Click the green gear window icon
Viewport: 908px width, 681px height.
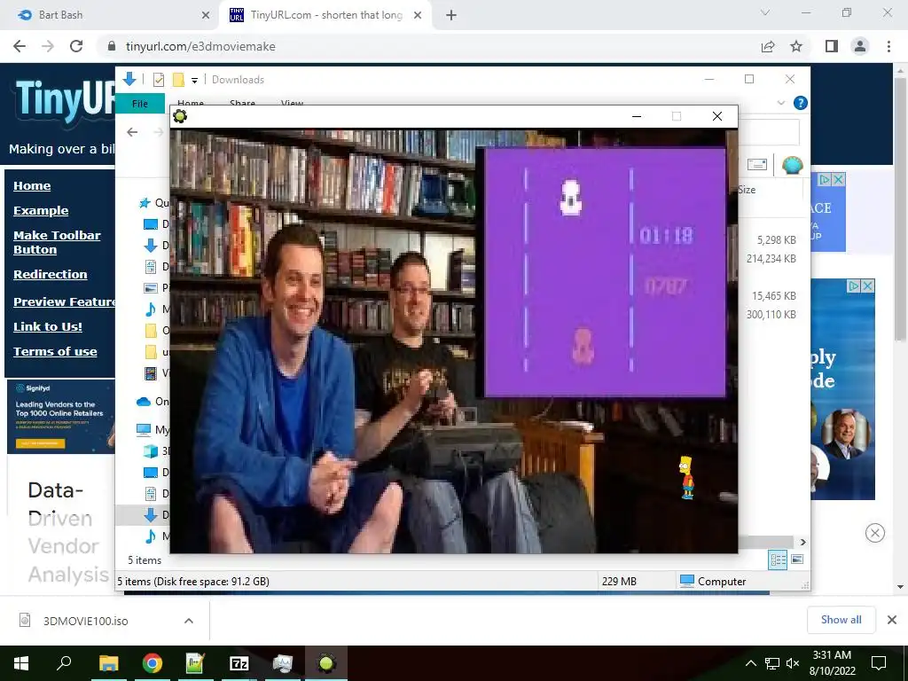click(x=180, y=116)
